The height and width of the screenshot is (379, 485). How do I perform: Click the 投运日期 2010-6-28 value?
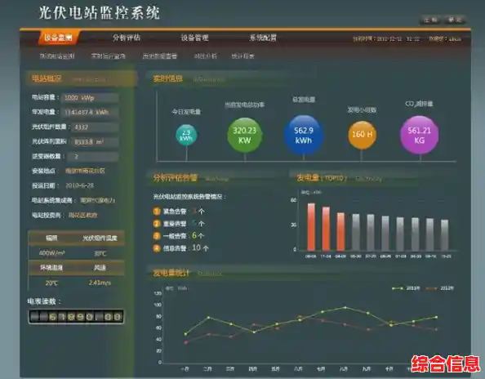(x=79, y=185)
